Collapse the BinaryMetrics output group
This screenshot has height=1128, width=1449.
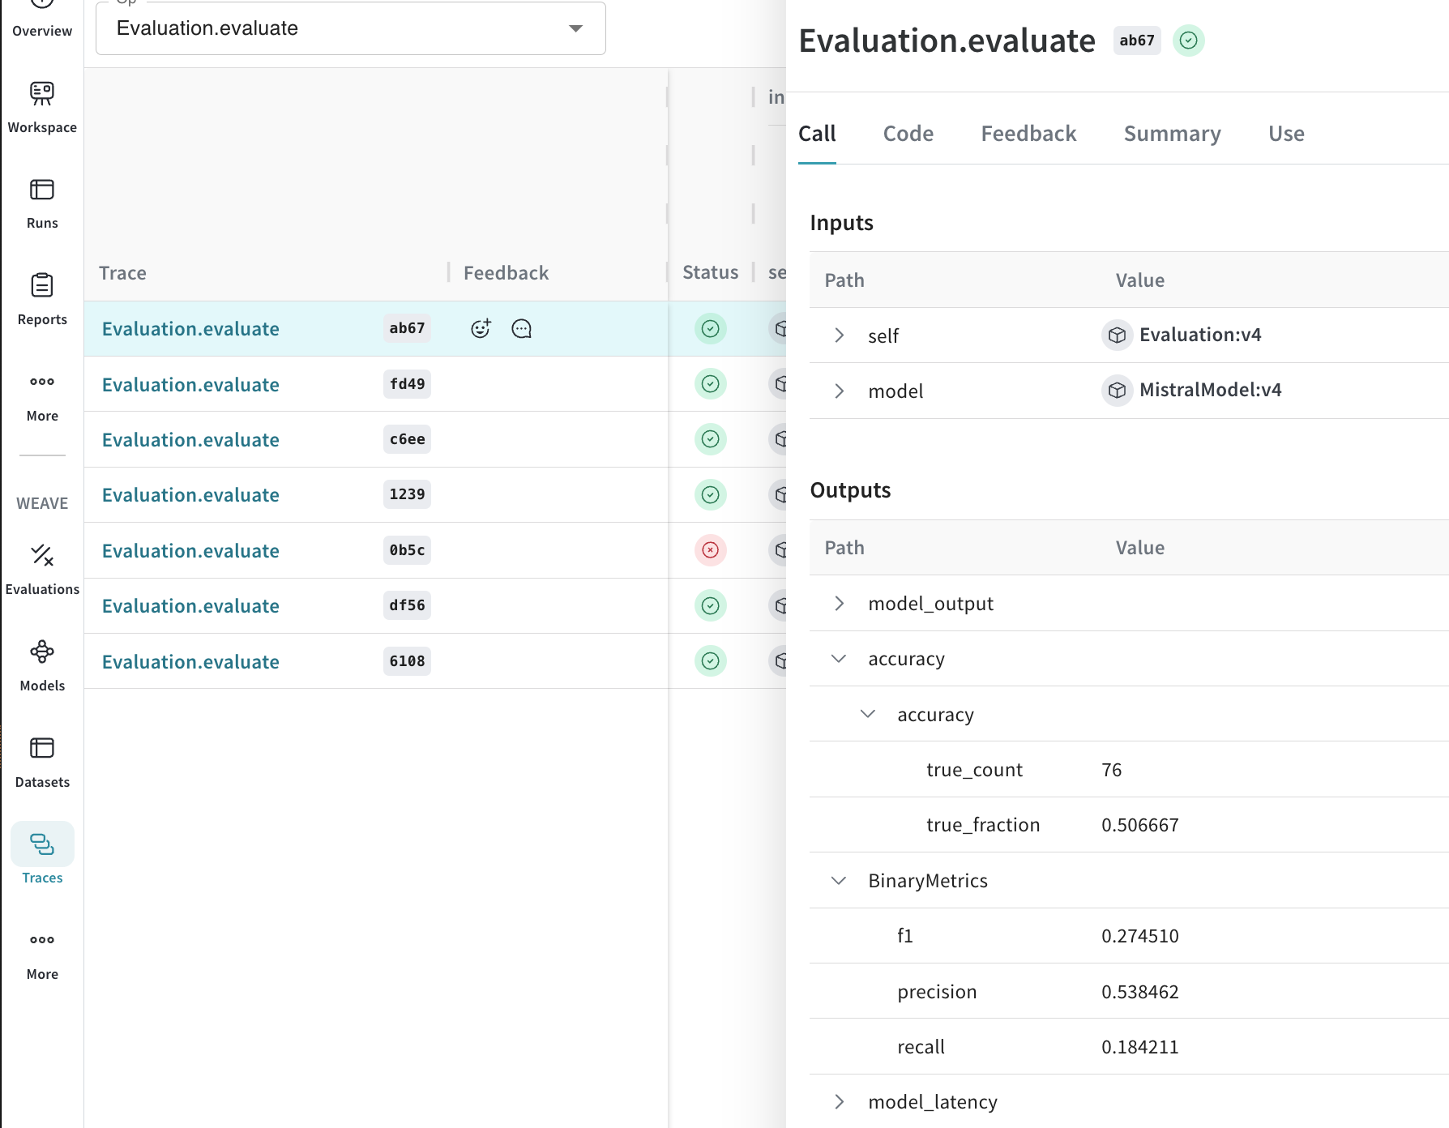click(839, 881)
